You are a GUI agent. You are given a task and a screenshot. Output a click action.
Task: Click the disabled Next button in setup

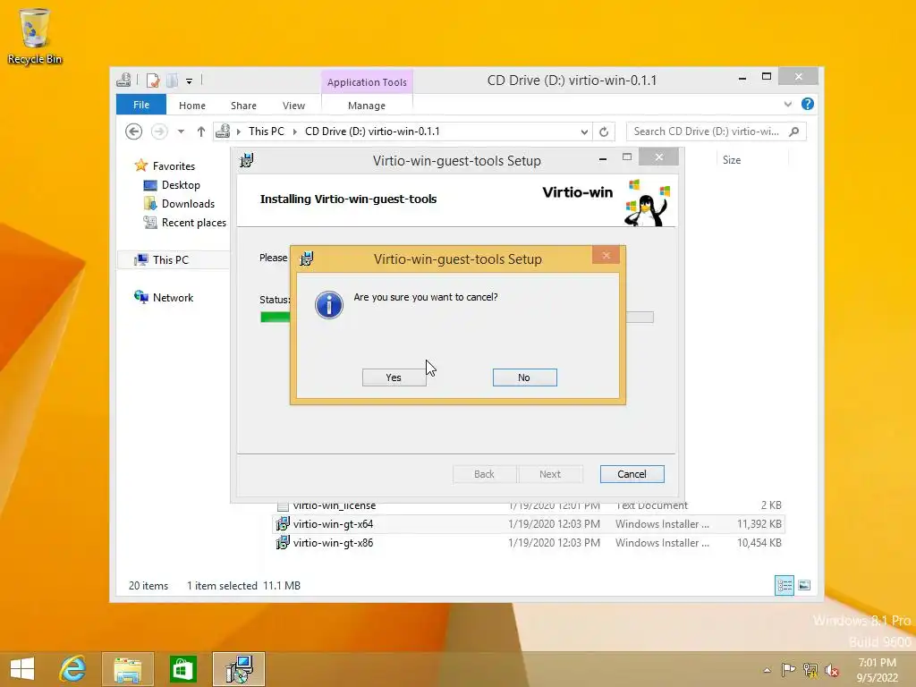click(550, 474)
